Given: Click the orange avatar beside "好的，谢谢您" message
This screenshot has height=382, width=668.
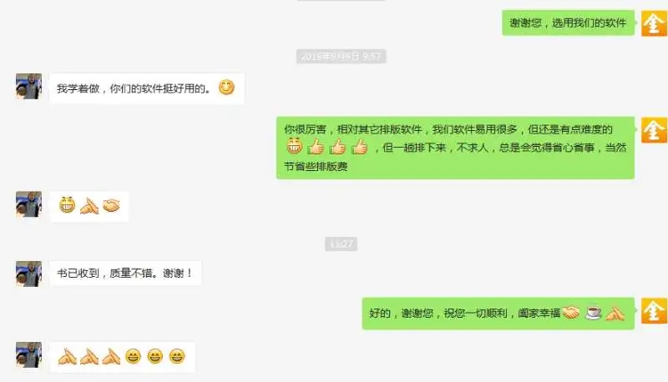Looking at the screenshot, I should tap(655, 311).
